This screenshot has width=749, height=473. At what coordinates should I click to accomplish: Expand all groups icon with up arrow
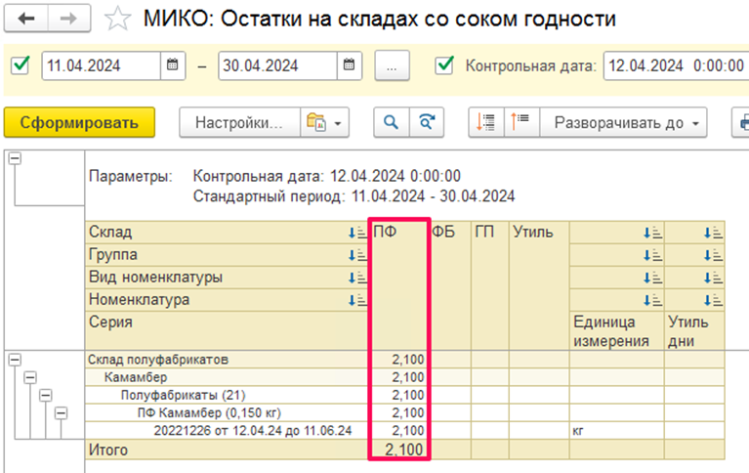coord(521,122)
